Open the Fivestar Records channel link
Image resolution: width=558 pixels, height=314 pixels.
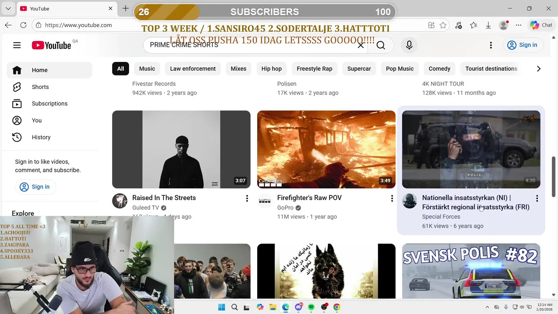pos(154,84)
